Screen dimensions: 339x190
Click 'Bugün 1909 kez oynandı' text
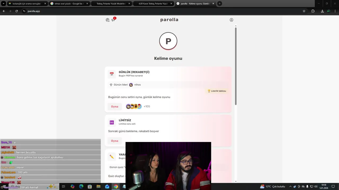point(131,76)
